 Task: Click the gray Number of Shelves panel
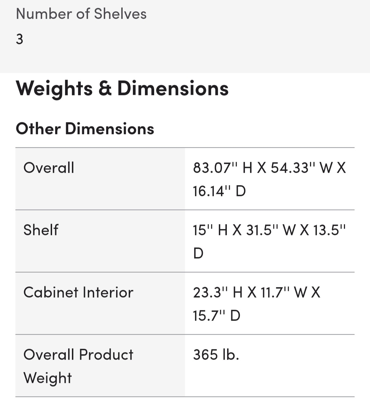[185, 36]
